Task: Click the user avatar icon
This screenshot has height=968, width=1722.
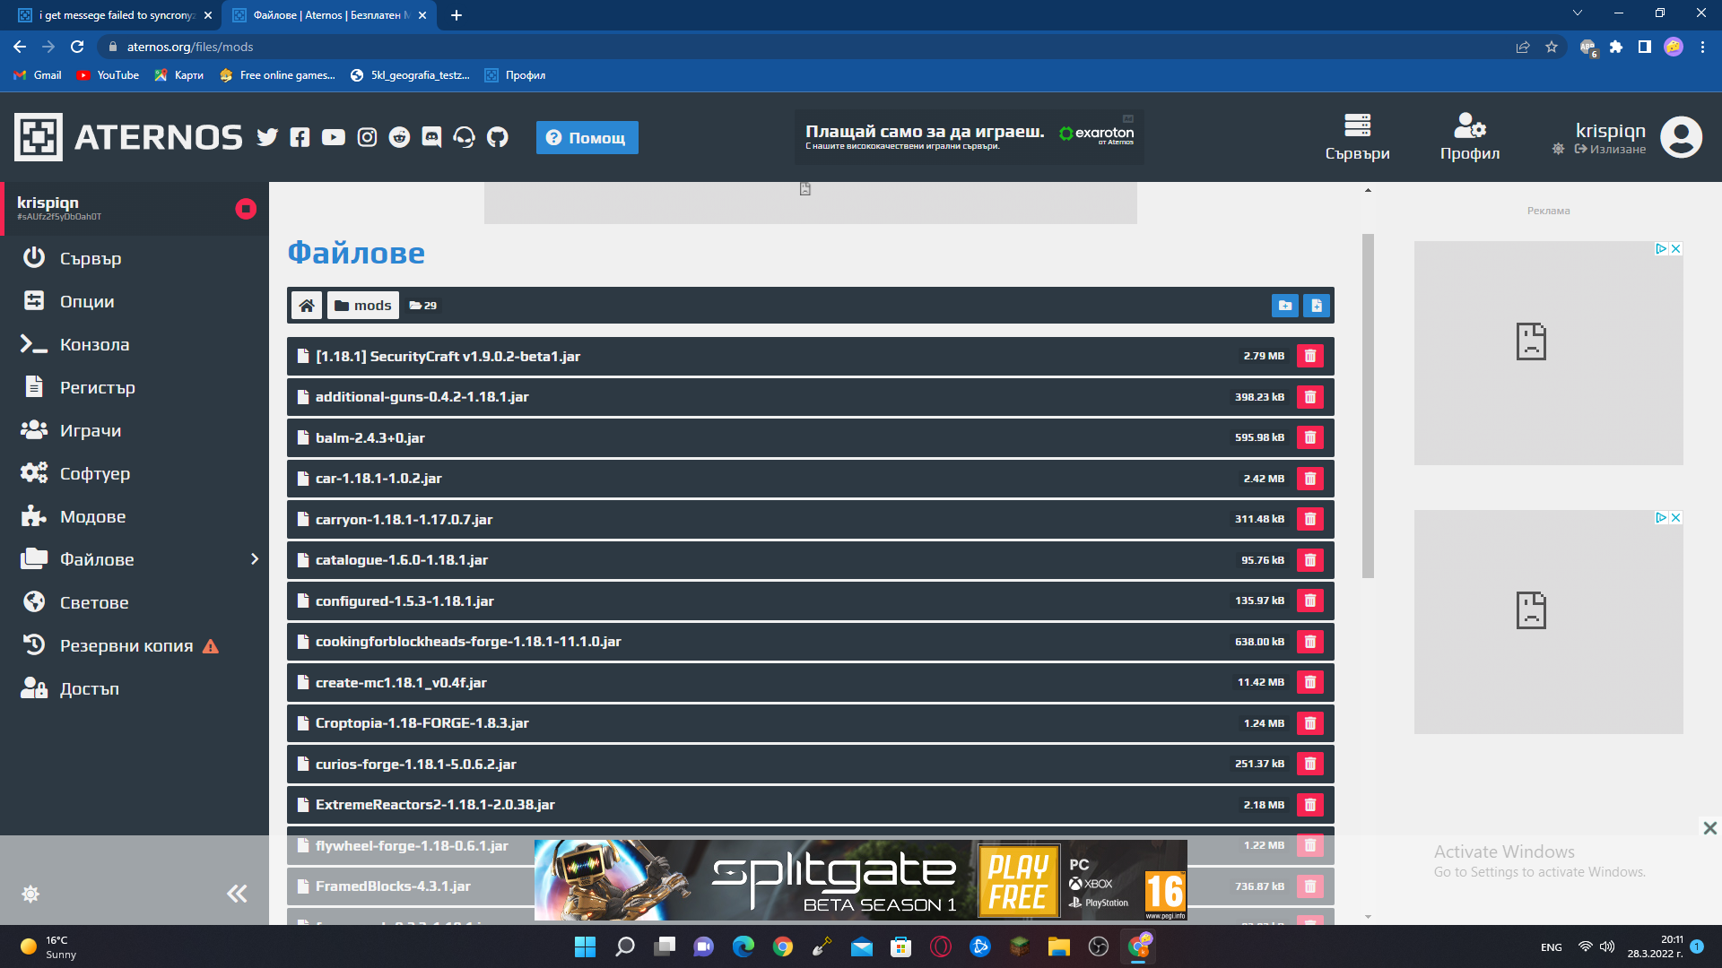Action: pyautogui.click(x=1681, y=137)
